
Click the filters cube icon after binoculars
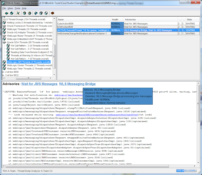(x=41, y=13)
